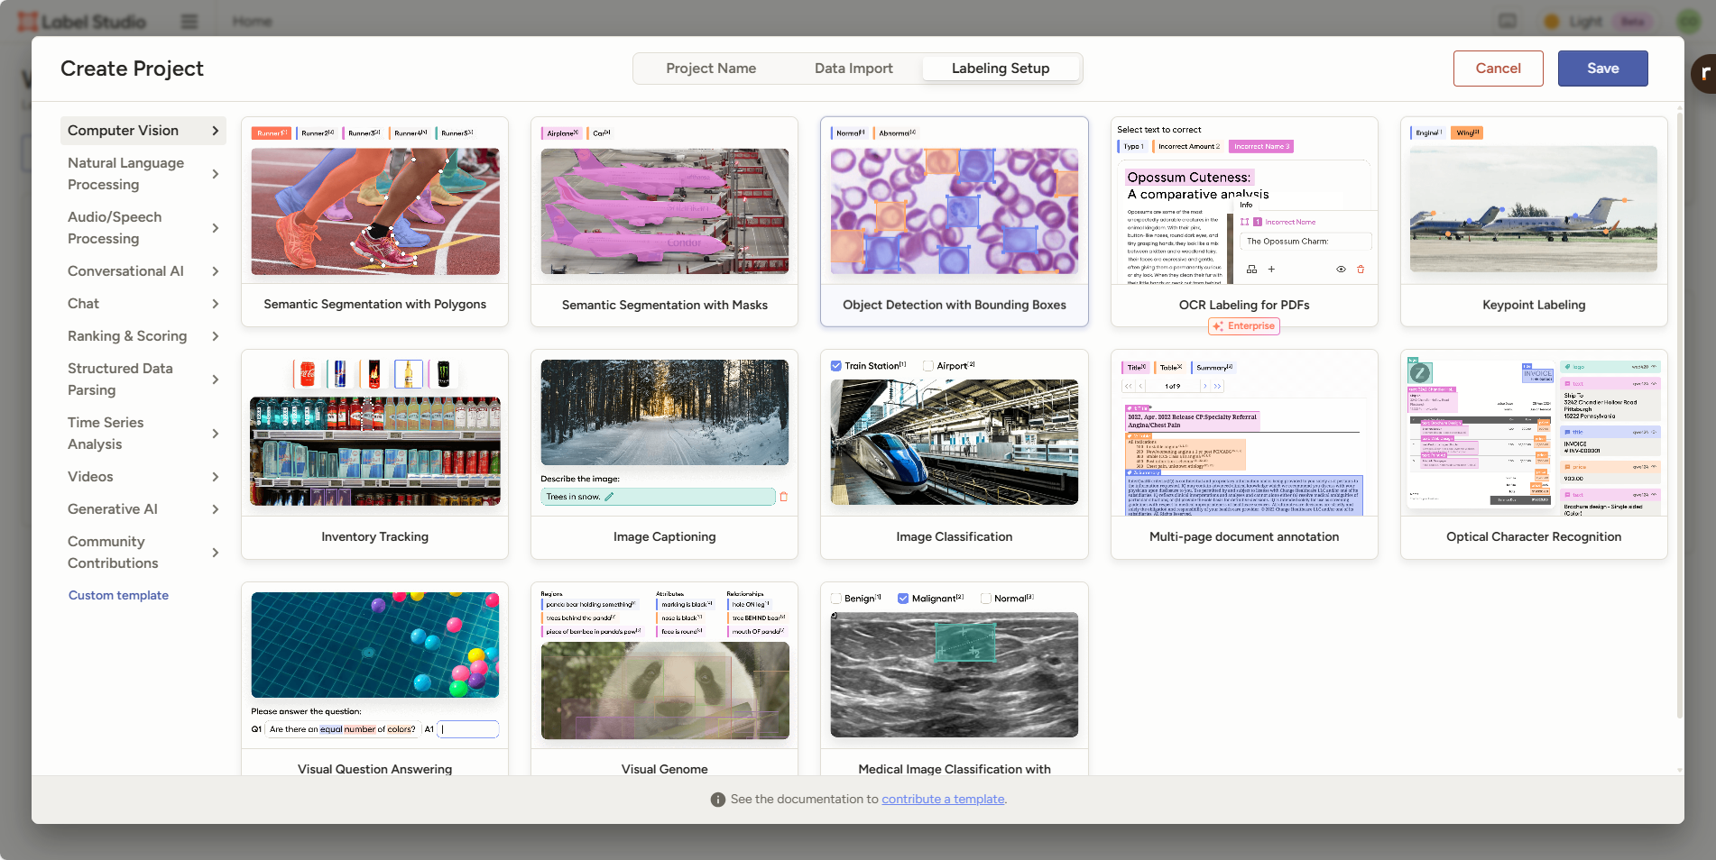Click the red trash icon in OCR Labeling preview
The height and width of the screenshot is (860, 1716).
1361,270
